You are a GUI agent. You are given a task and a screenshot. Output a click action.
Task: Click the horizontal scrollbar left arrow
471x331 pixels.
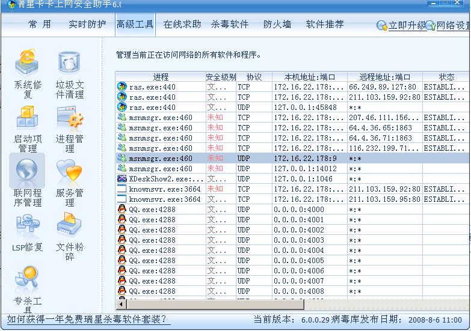(x=122, y=305)
